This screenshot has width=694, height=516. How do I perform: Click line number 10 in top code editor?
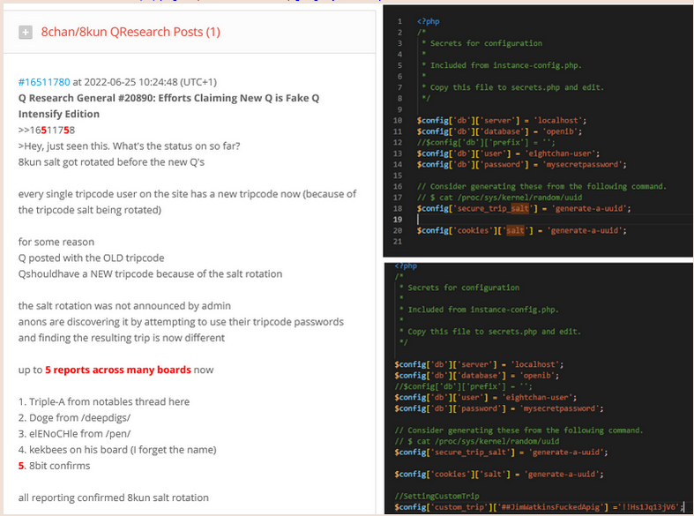coord(398,120)
